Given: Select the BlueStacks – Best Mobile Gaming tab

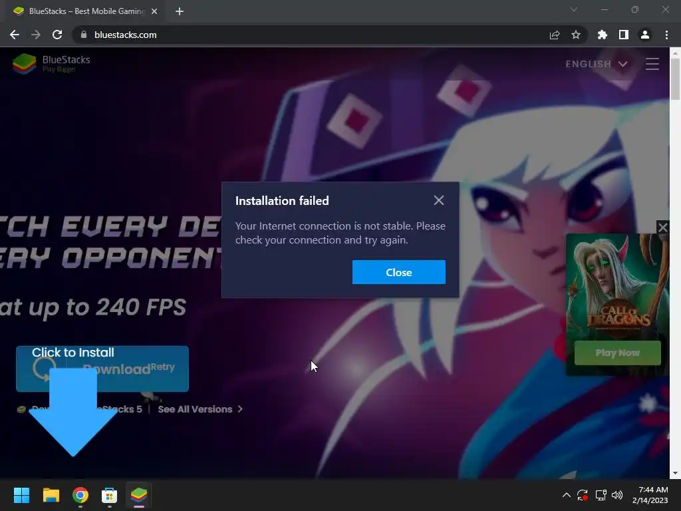Looking at the screenshot, I should click(x=85, y=11).
